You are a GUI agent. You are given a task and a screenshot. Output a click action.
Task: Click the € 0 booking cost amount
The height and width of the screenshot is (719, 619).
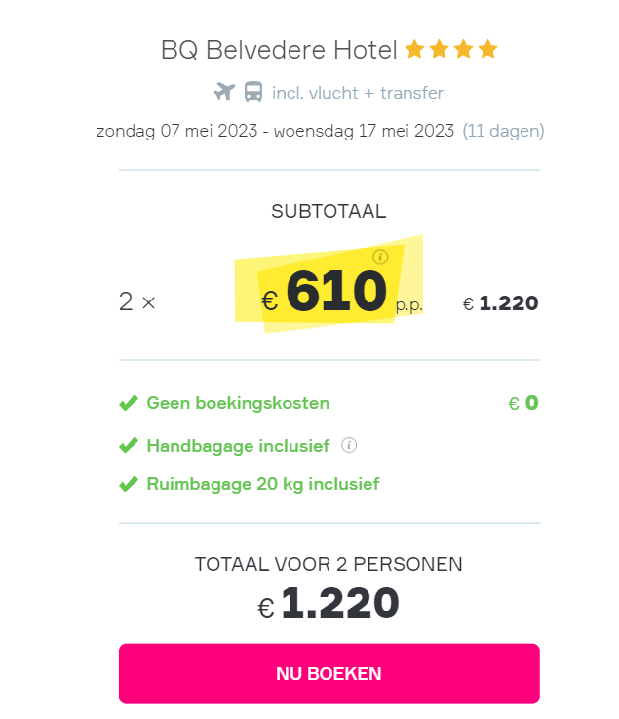pos(523,403)
